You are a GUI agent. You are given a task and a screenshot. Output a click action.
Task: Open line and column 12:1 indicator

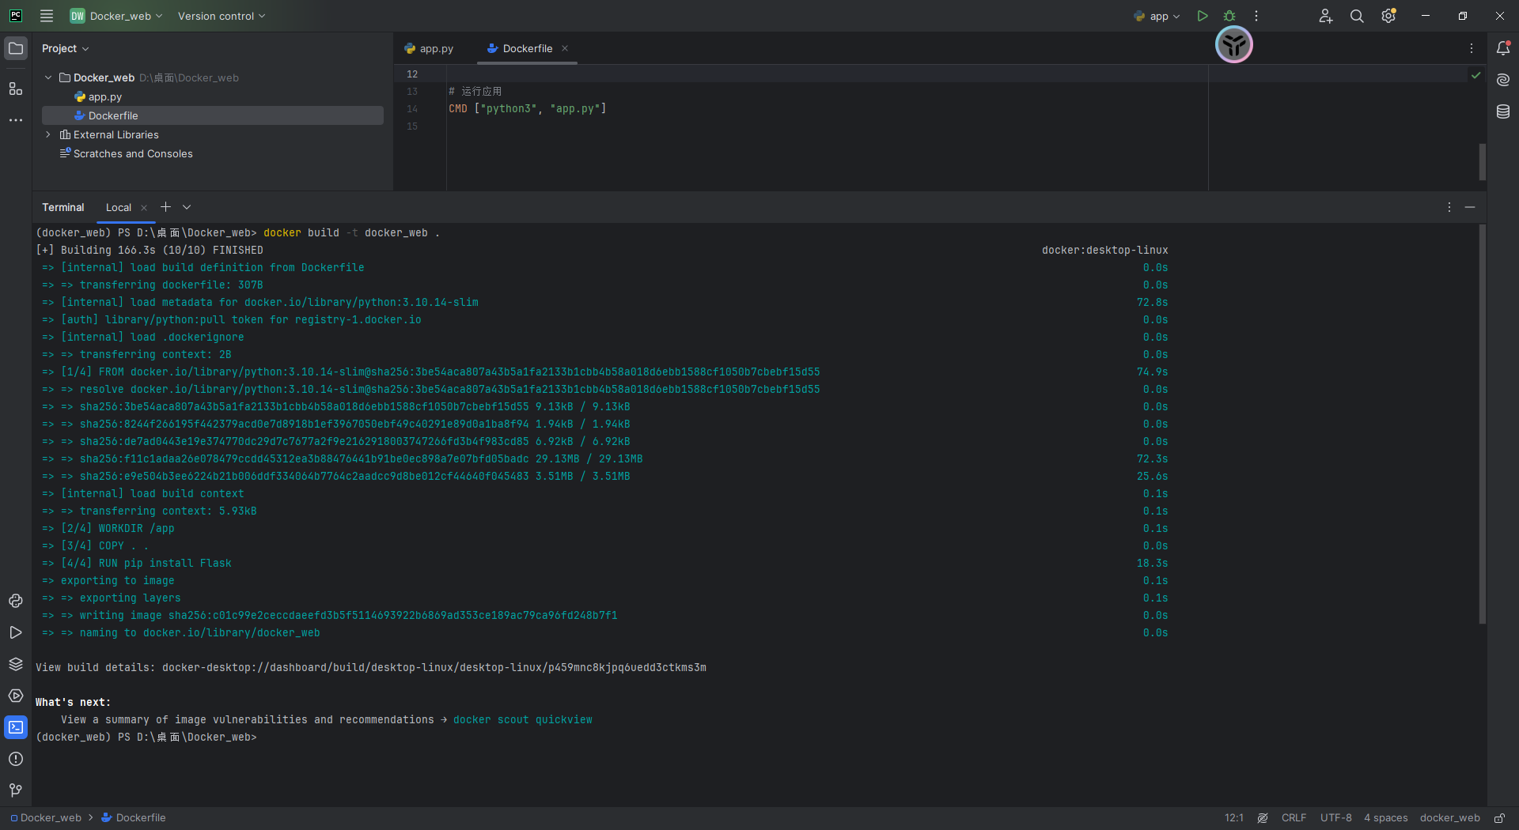pos(1234,818)
